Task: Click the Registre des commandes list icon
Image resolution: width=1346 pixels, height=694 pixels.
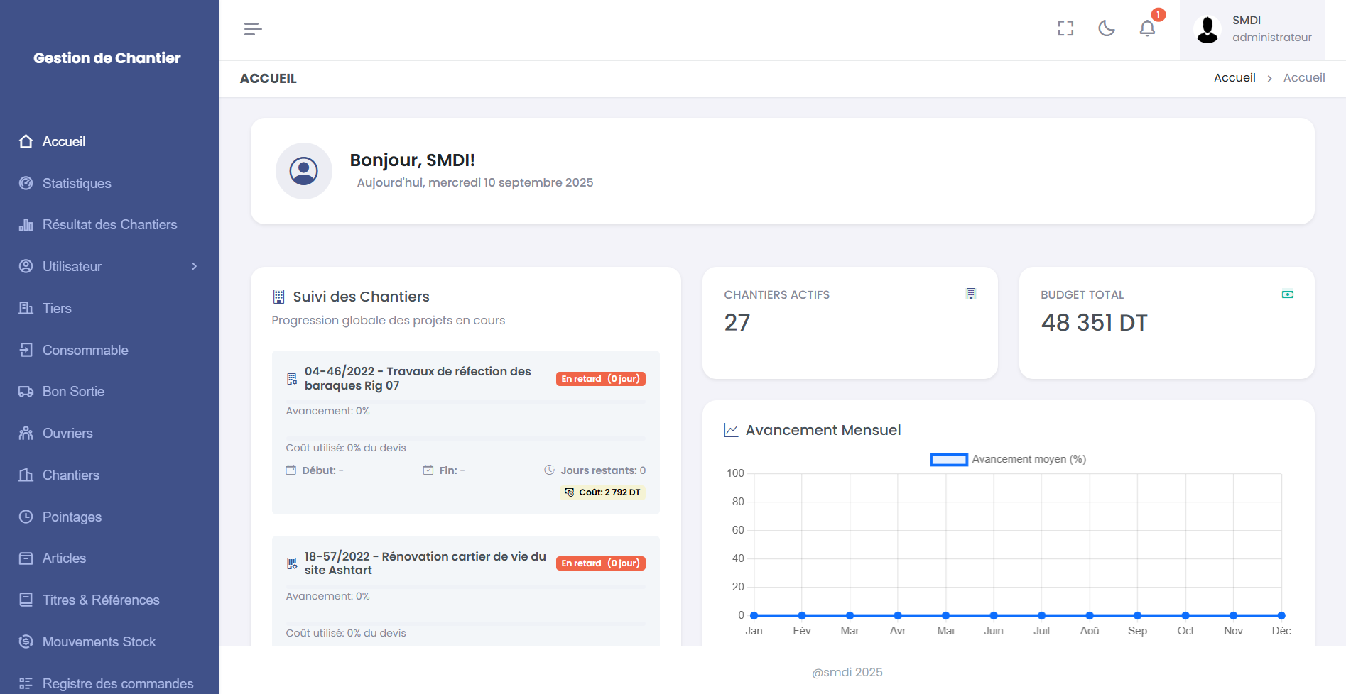Action: (x=26, y=683)
